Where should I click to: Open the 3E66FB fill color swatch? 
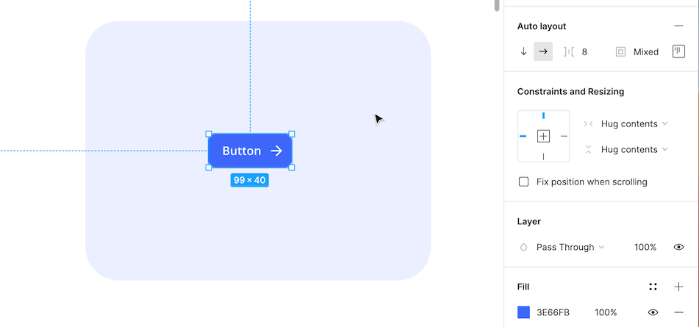point(524,312)
